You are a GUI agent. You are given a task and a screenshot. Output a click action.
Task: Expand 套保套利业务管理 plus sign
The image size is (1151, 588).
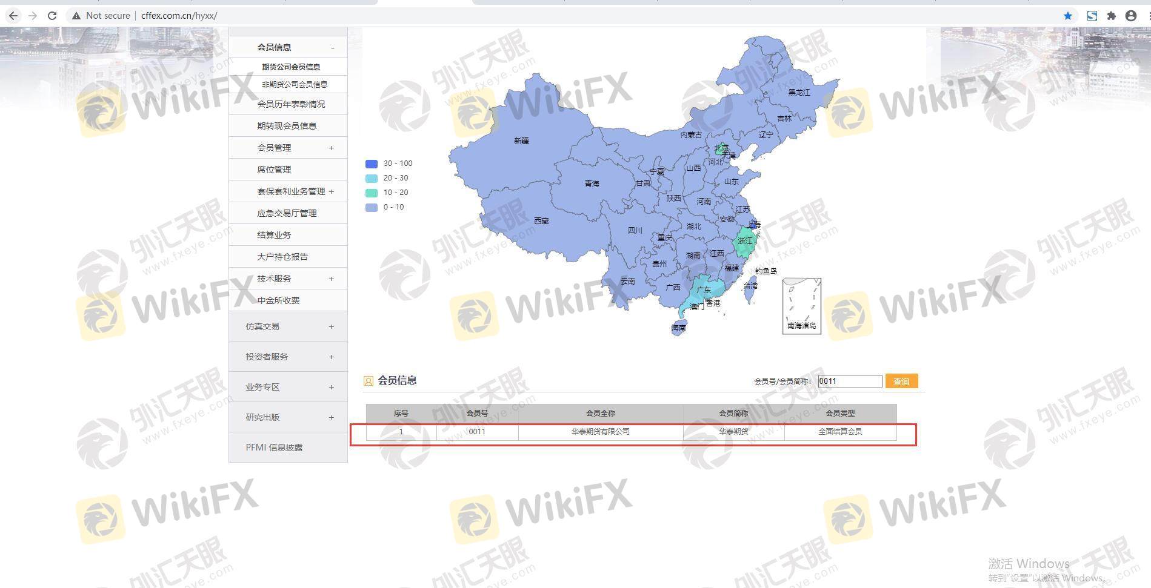[x=331, y=191]
